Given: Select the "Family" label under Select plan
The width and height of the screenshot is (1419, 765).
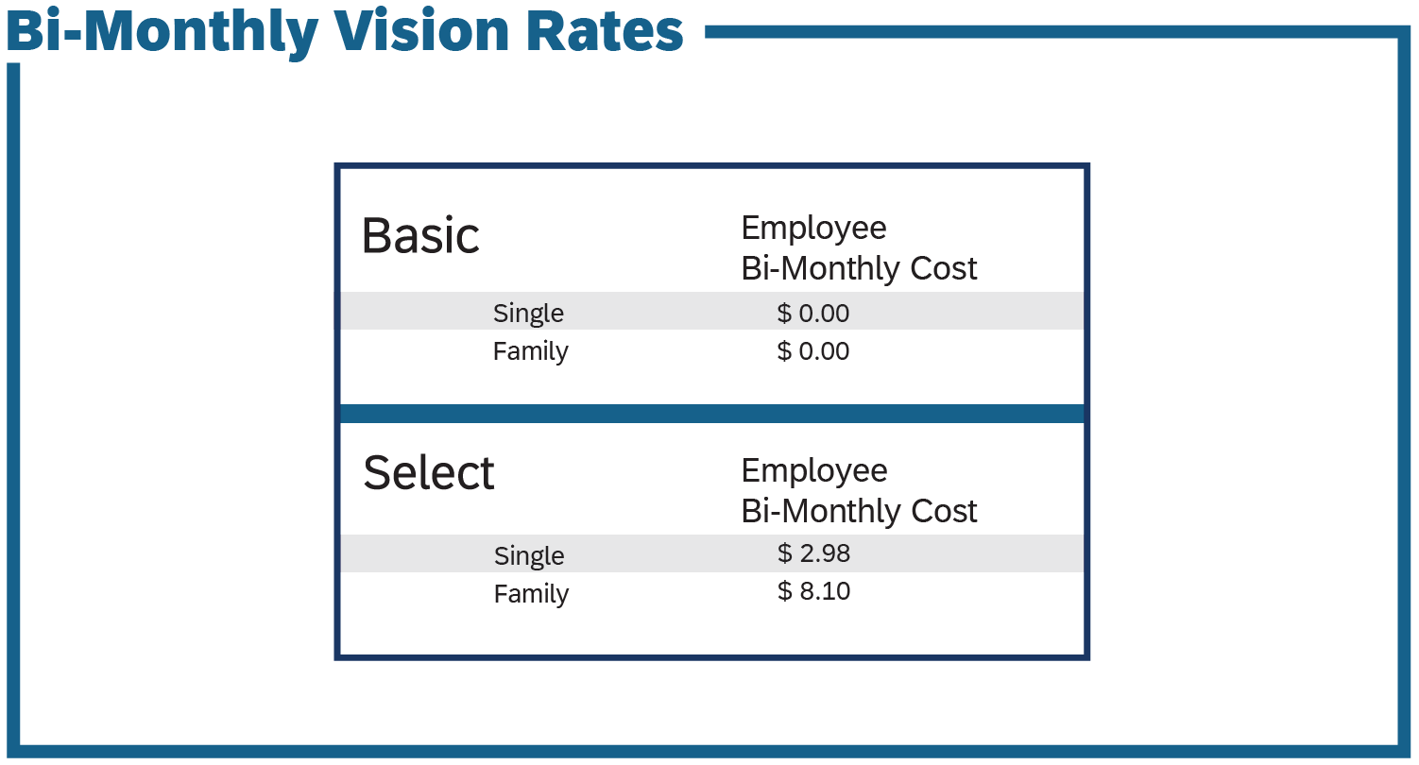Looking at the screenshot, I should tap(531, 594).
